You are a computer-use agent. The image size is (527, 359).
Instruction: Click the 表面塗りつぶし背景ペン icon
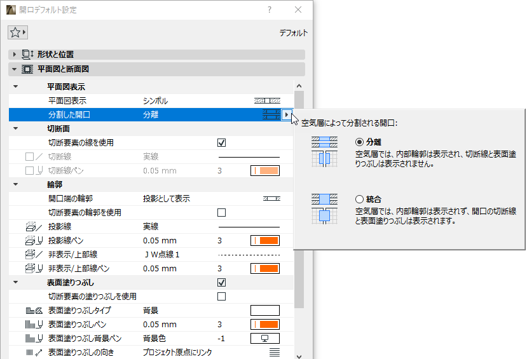pos(34,338)
